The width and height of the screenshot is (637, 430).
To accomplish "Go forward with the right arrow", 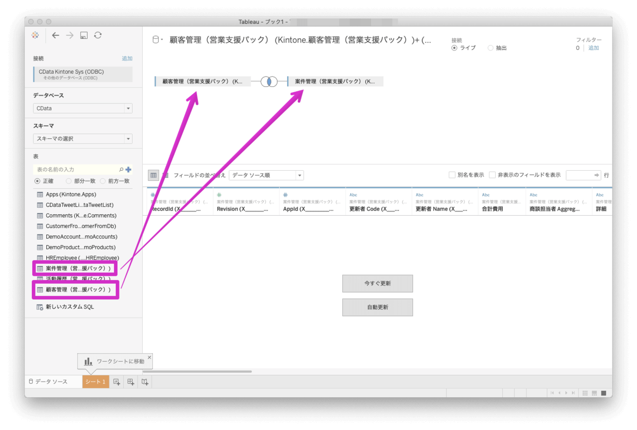I will click(x=70, y=36).
